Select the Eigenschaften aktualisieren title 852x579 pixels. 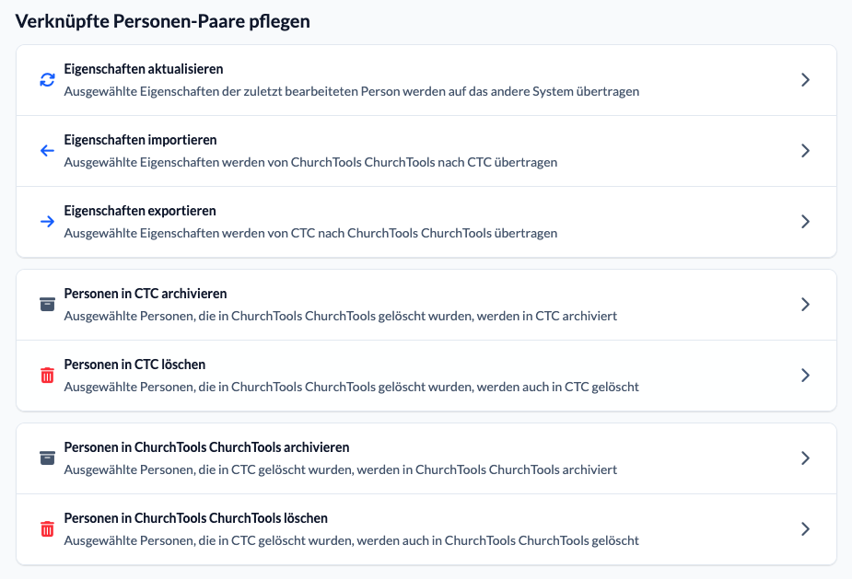coord(144,69)
